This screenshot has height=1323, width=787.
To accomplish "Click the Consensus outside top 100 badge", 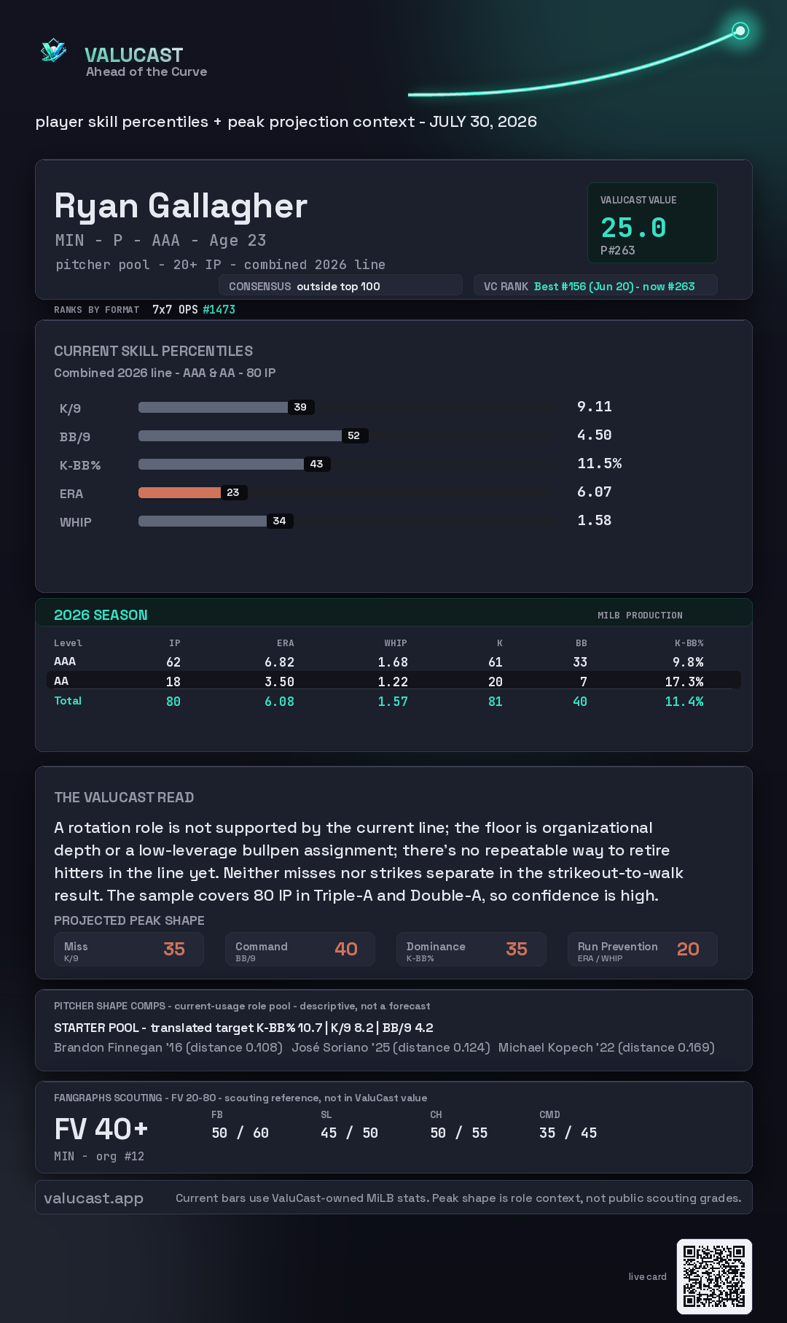I will (340, 286).
